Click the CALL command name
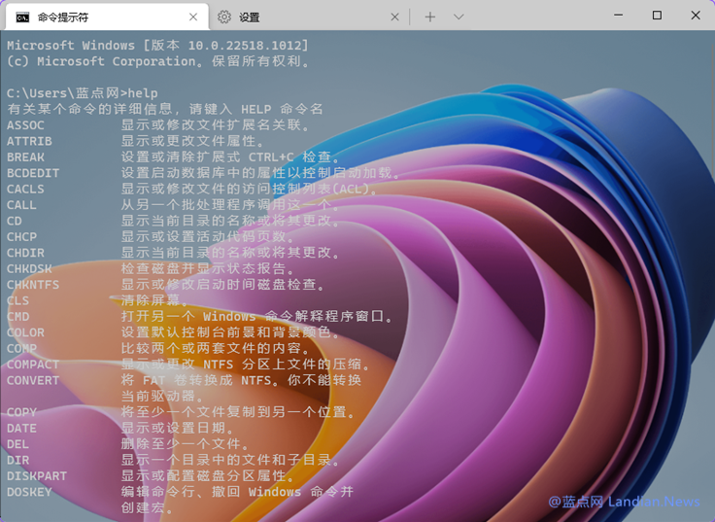The width and height of the screenshot is (715, 522). (21, 205)
